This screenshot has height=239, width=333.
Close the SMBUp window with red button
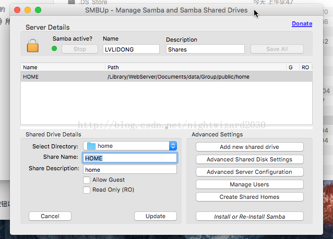click(17, 10)
